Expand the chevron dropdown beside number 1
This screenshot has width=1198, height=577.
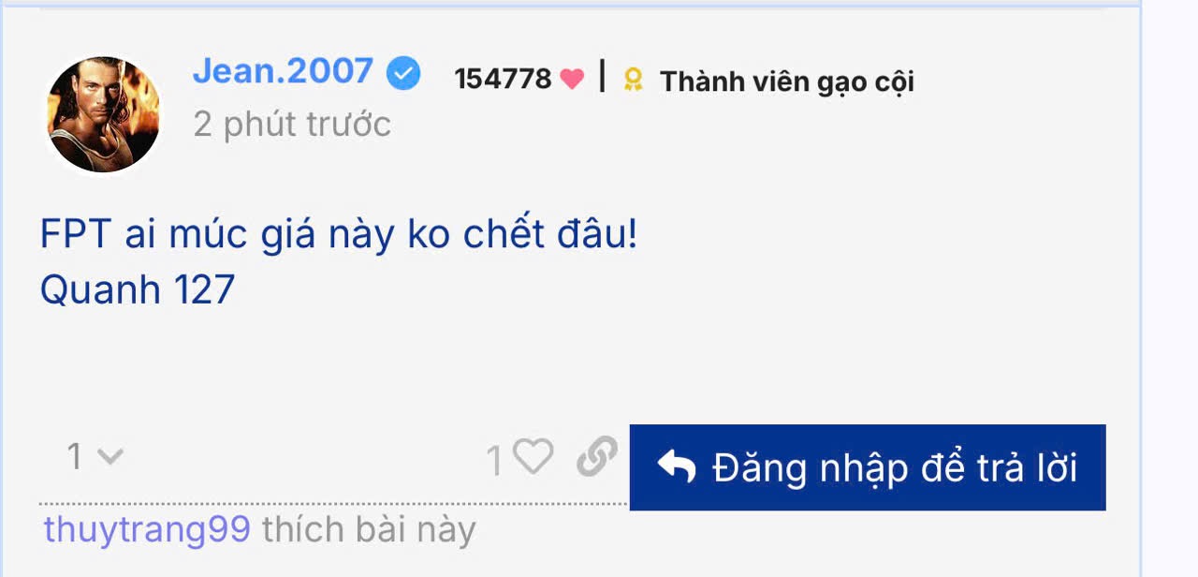(x=110, y=457)
